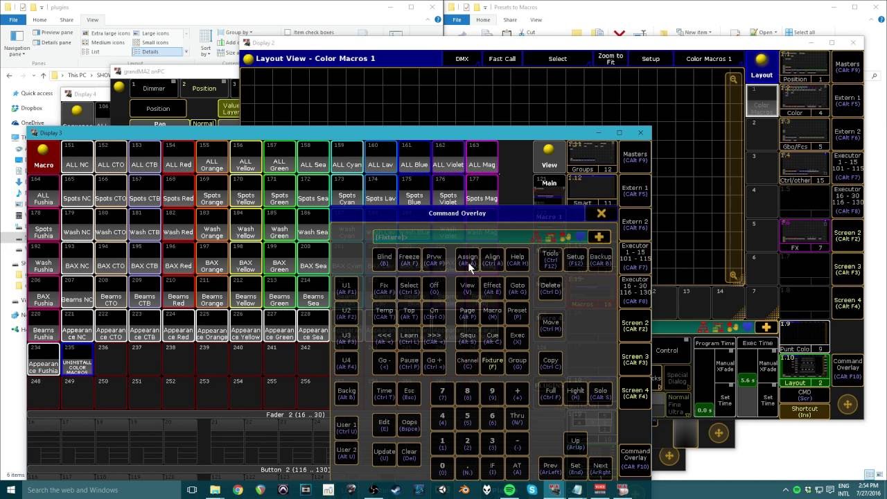Toggle the Details pane option
Image resolution: width=887 pixels, height=499 pixels.
point(52,42)
